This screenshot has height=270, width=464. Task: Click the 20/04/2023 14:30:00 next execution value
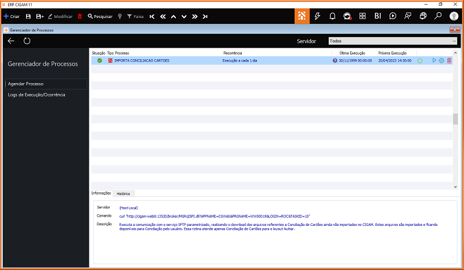click(x=395, y=60)
